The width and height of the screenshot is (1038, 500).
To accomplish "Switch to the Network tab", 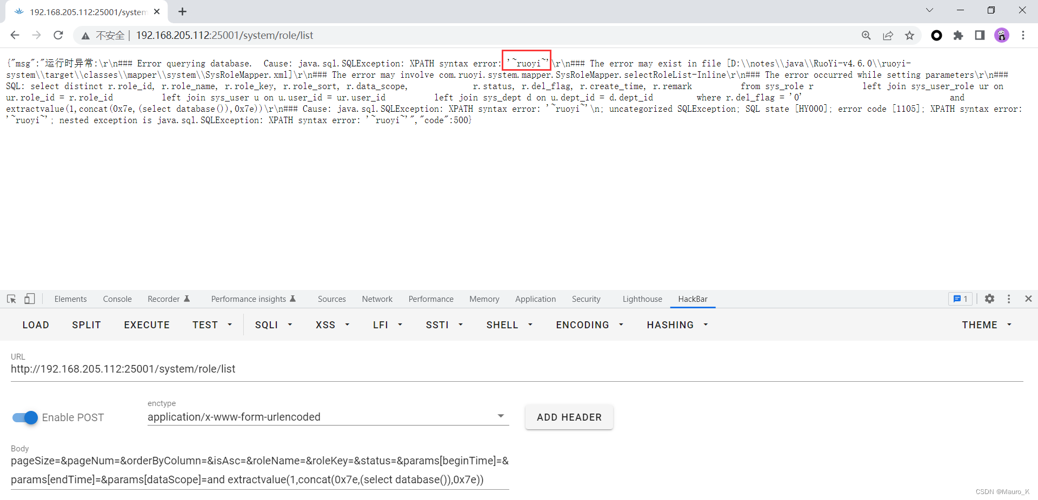I will point(377,299).
